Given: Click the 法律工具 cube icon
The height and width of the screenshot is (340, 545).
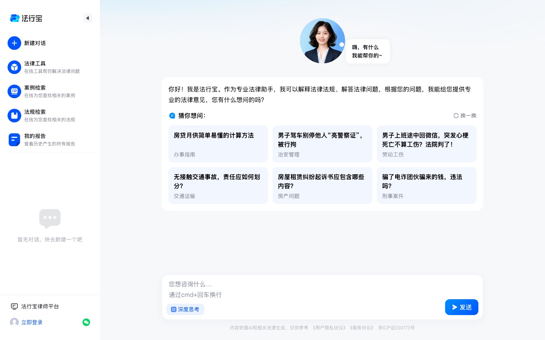Looking at the screenshot, I should click(14, 67).
